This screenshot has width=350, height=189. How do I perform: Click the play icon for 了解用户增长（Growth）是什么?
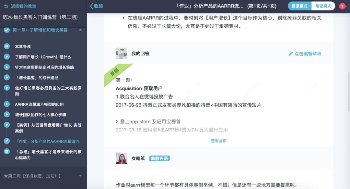click(7, 57)
